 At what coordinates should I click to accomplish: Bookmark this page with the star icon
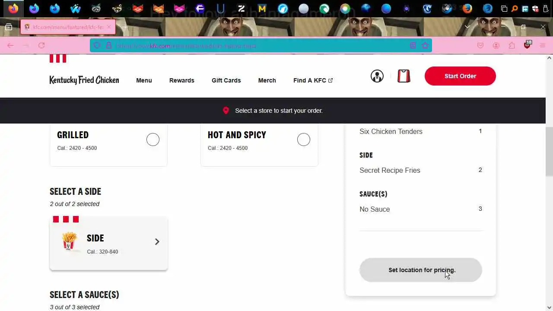[425, 45]
